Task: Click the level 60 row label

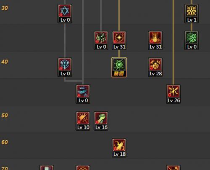Action: pyautogui.click(x=5, y=142)
